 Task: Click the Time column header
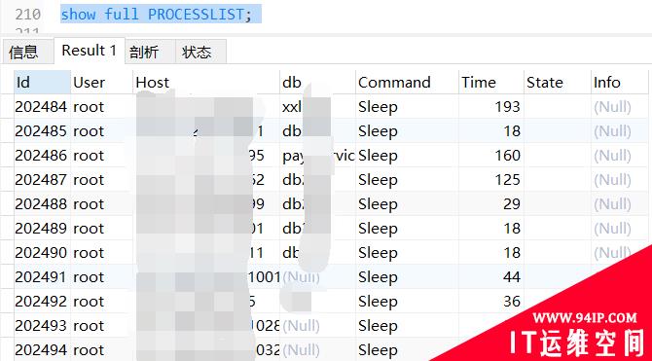tap(491, 83)
